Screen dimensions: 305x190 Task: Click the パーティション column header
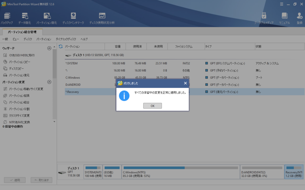coord(84,47)
